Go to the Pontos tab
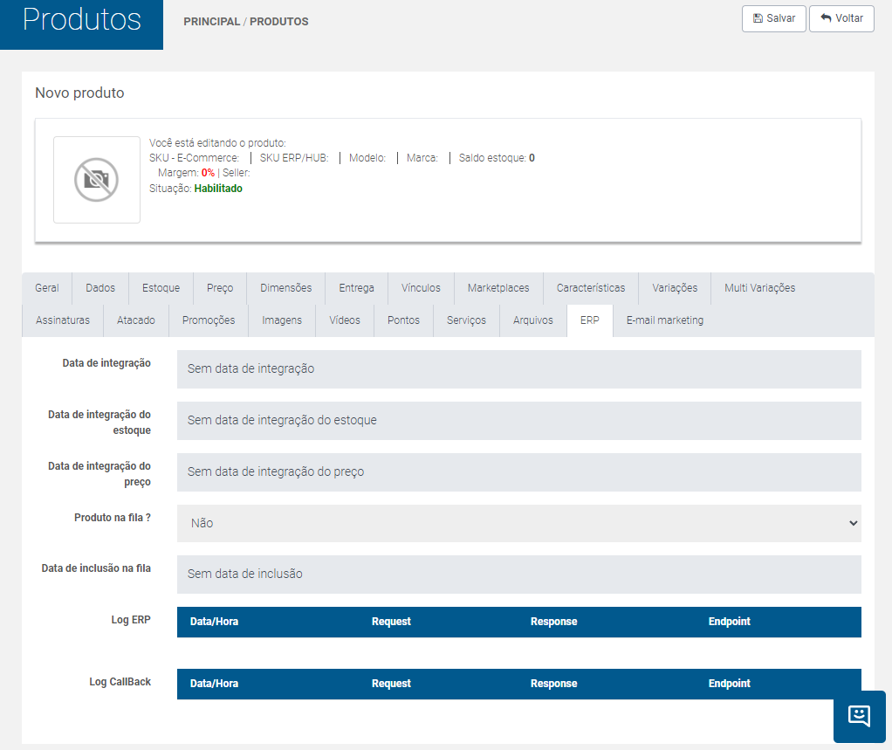This screenshot has width=892, height=750. (x=403, y=320)
